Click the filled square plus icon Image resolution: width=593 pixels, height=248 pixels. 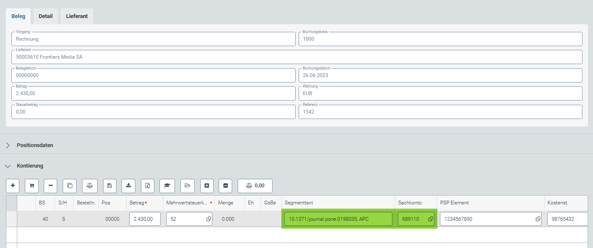tap(206, 186)
